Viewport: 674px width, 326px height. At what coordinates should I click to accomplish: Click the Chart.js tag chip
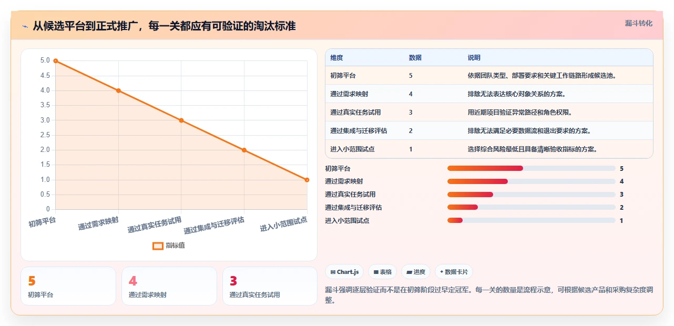click(344, 272)
